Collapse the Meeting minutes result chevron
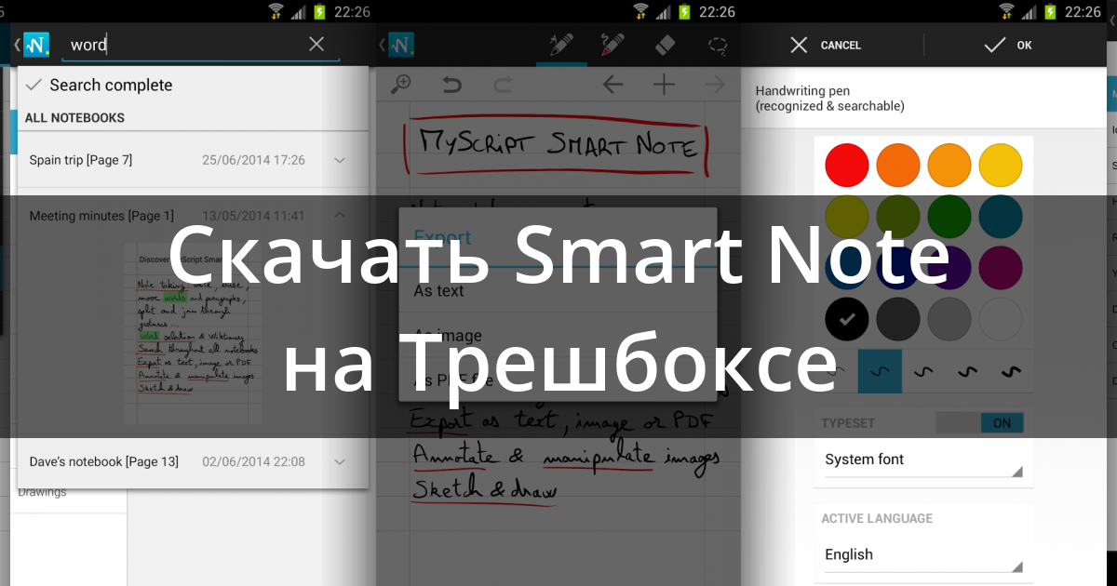Image resolution: width=1117 pixels, height=586 pixels. [340, 216]
